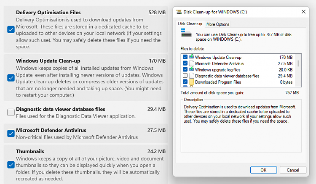
Task: Select the Microsoft Defender Antivirus row text in dialog
Action: 219,64
